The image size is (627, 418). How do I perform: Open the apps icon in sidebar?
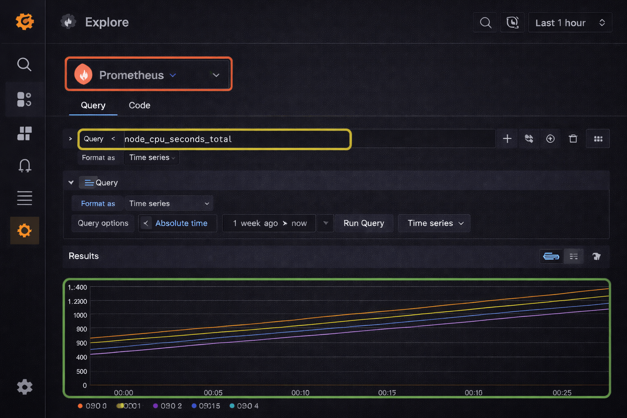coord(24,99)
